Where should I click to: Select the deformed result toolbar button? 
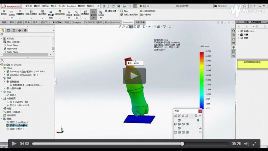coord(93,14)
